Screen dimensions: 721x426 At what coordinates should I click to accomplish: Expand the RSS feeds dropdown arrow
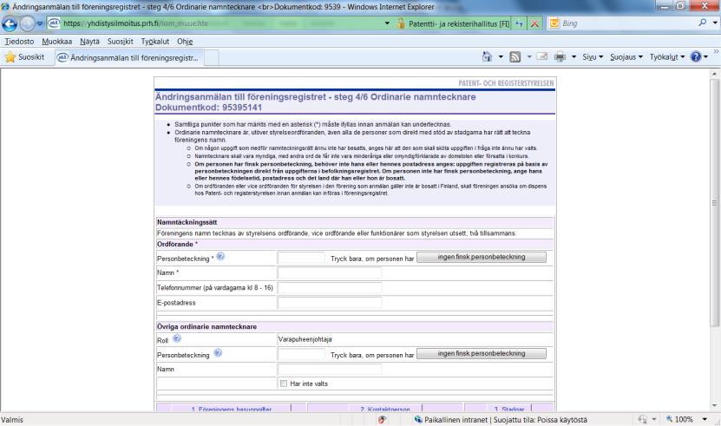point(529,57)
